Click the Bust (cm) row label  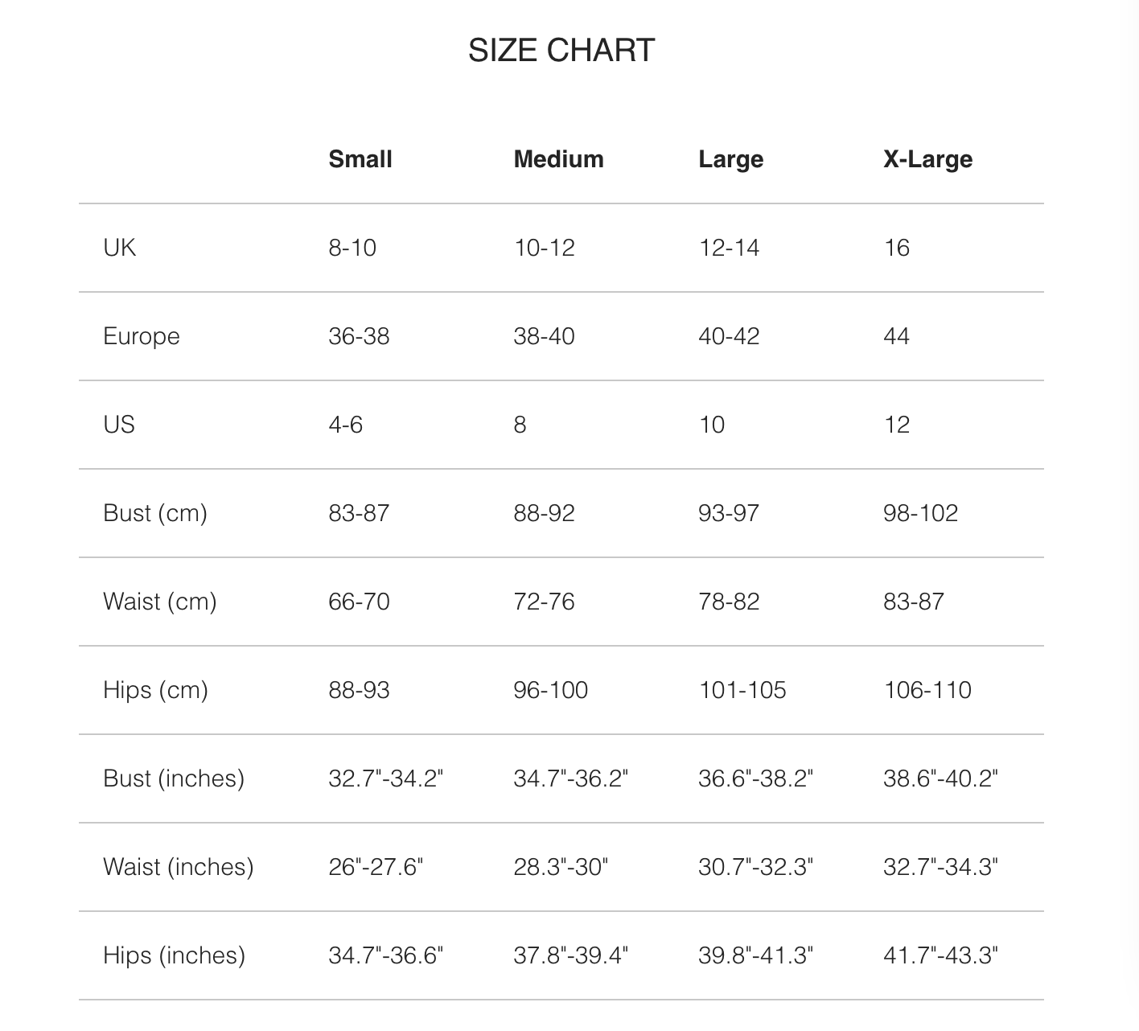point(155,513)
